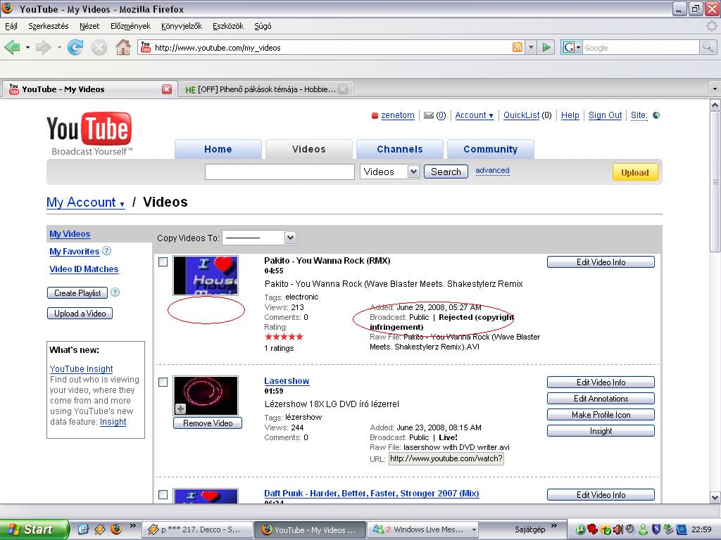The width and height of the screenshot is (721, 540).
Task: Click help question mark beside Create Playlist
Action: [115, 292]
